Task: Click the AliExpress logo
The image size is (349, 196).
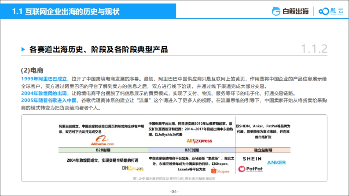Action: [200, 141]
